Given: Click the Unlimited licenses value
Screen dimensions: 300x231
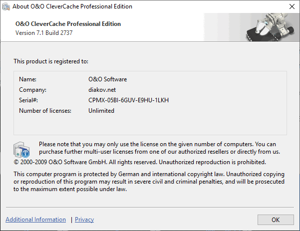Looking at the screenshot, I should point(101,111).
